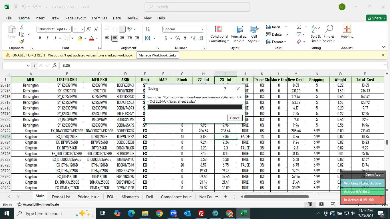Click the Cut scissors icon
The image size is (390, 219).
pyautogui.click(x=22, y=27)
